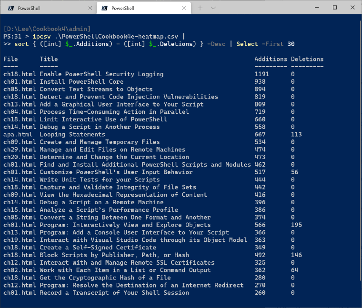Click Looping Statements title

[x=72, y=134]
